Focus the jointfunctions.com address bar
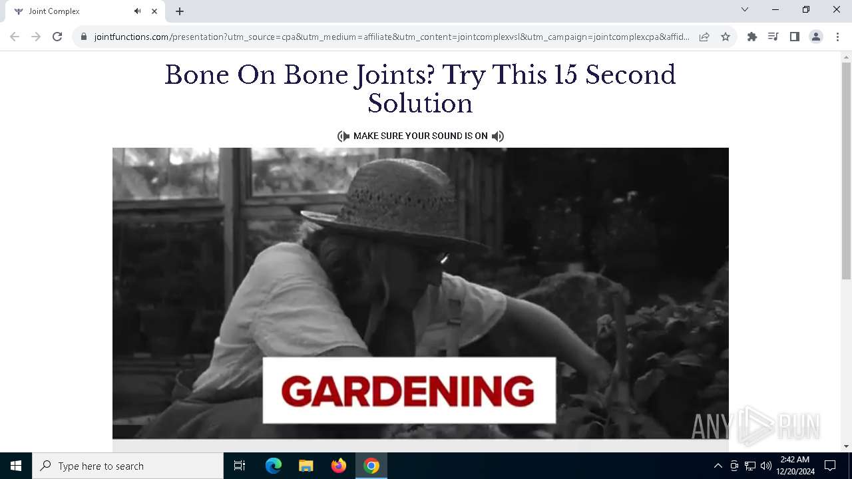 click(391, 37)
